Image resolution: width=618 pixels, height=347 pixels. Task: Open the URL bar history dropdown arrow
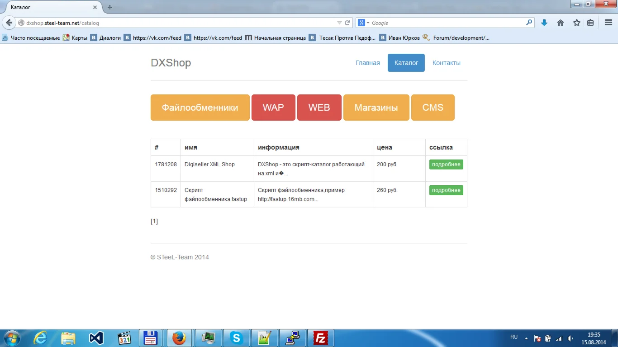click(339, 22)
